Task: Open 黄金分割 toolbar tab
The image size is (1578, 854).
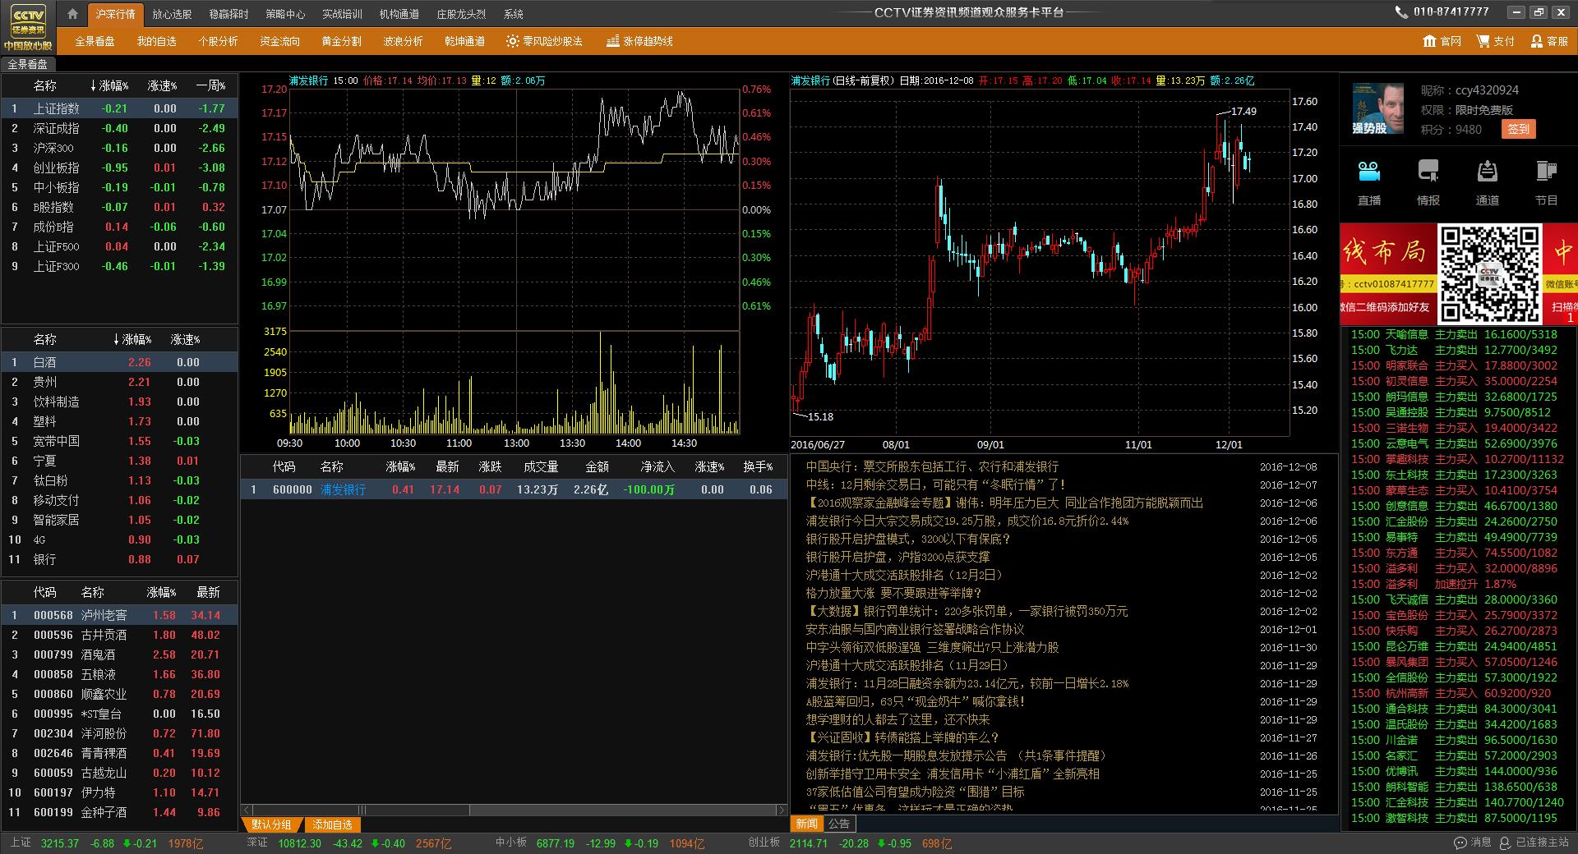Action: click(341, 41)
